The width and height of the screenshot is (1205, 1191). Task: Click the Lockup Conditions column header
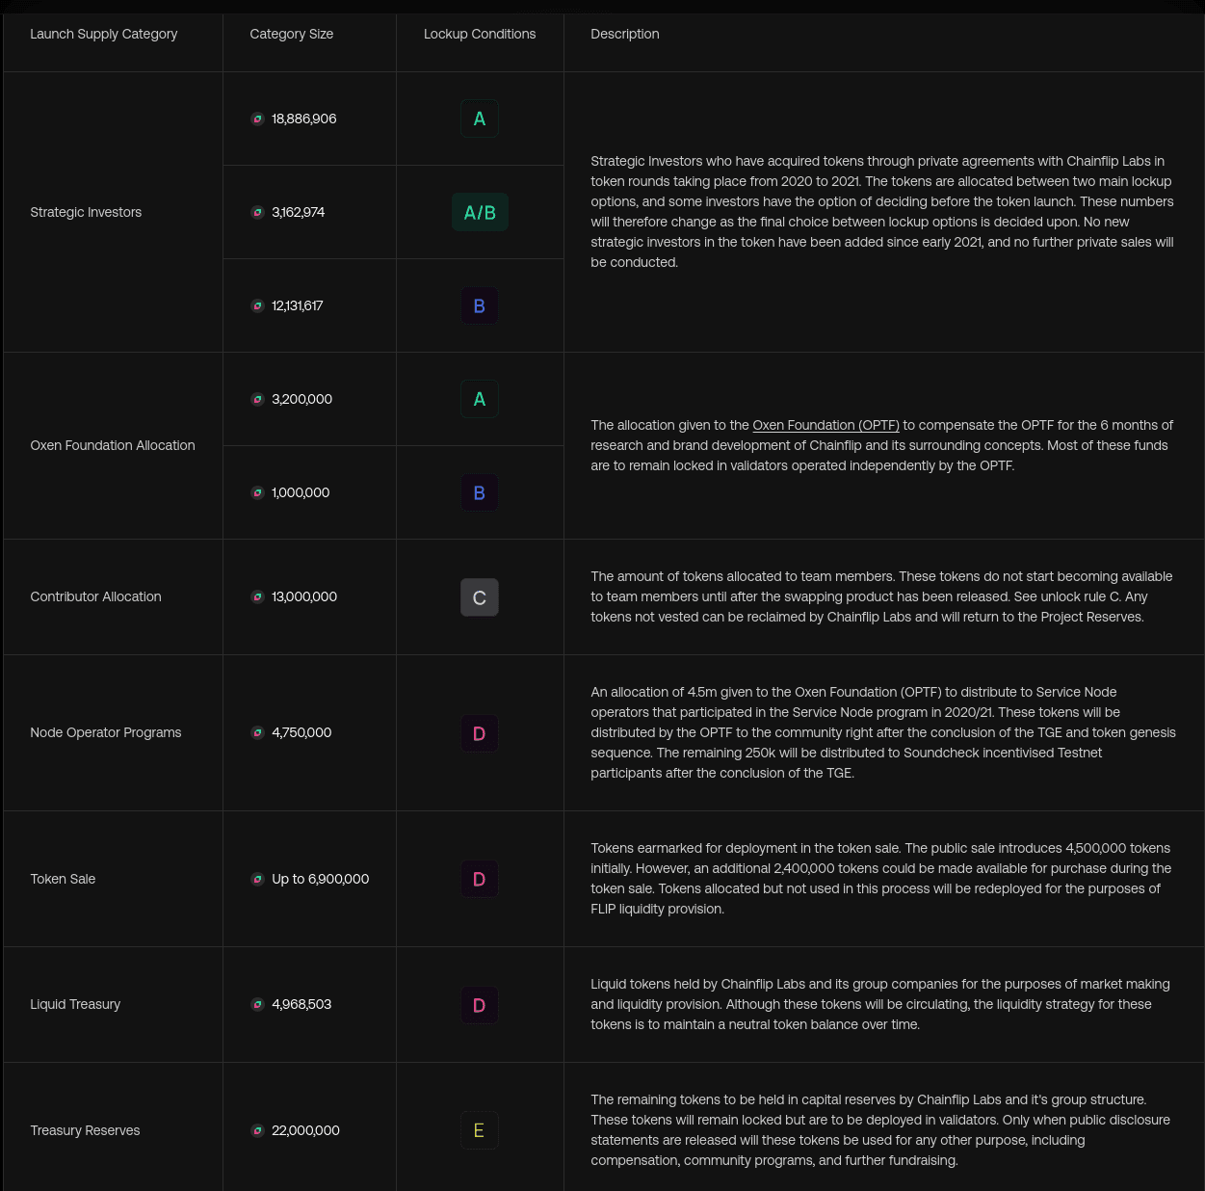click(480, 34)
